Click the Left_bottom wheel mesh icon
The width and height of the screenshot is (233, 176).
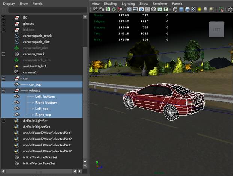click(x=17, y=96)
